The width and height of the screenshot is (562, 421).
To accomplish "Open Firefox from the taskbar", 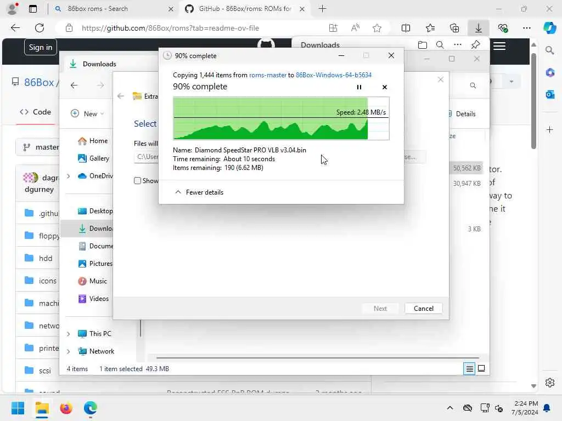I will 66,408.
